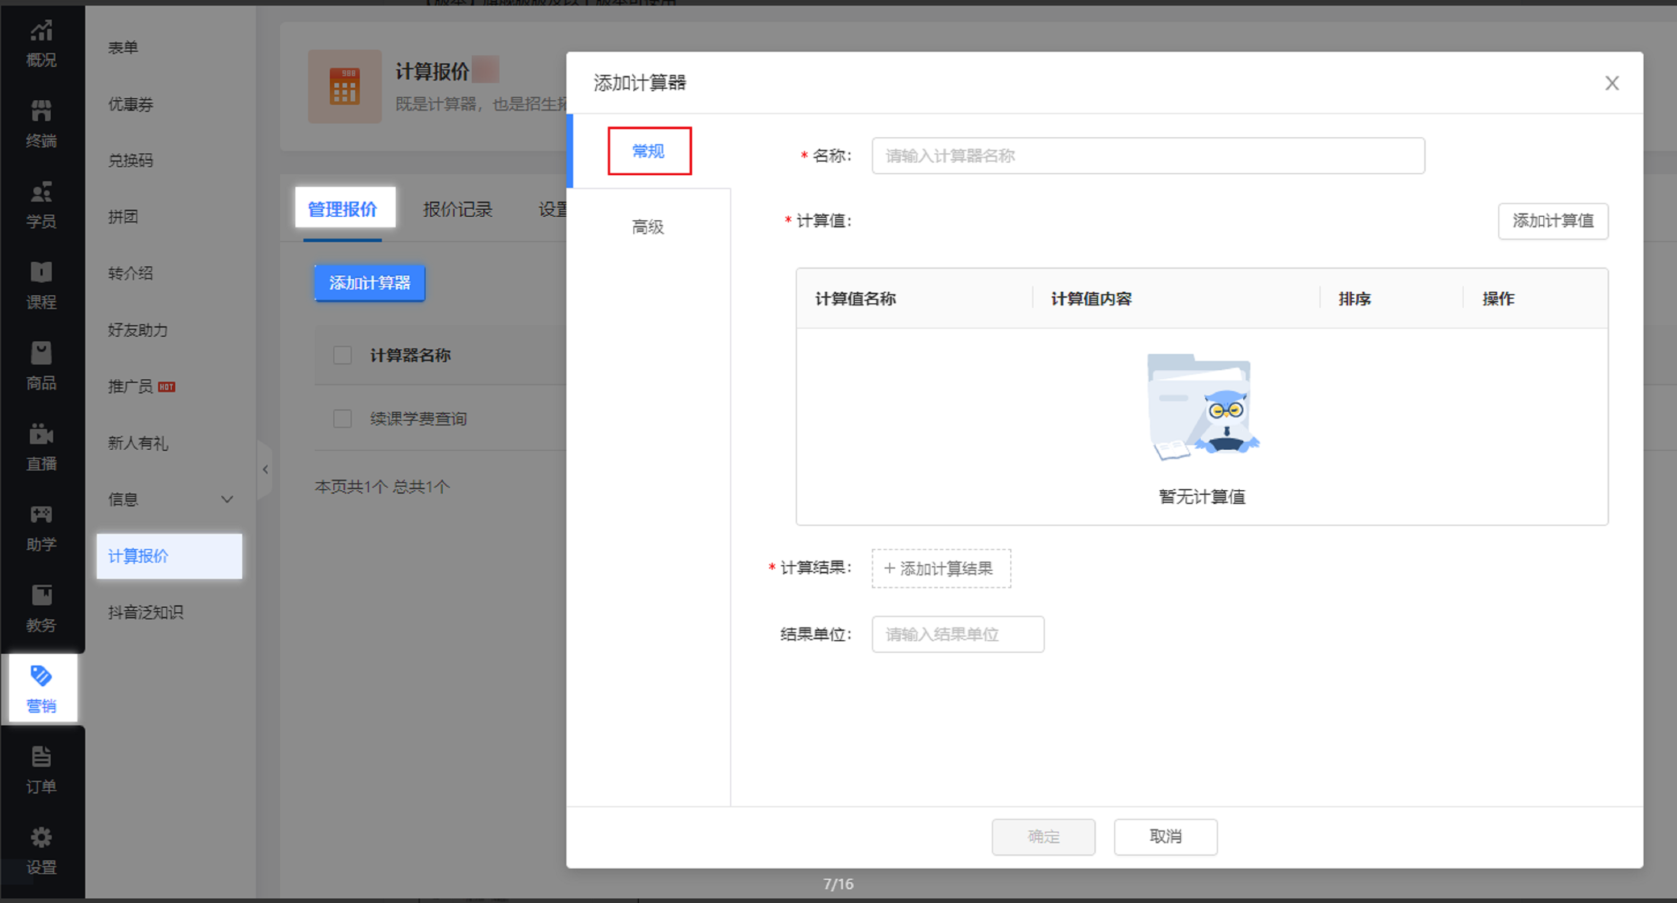Click the 助学 game controller icon
The width and height of the screenshot is (1677, 903).
click(41, 515)
